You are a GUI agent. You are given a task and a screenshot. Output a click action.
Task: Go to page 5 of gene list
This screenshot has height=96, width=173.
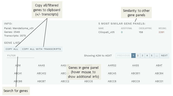point(152,55)
